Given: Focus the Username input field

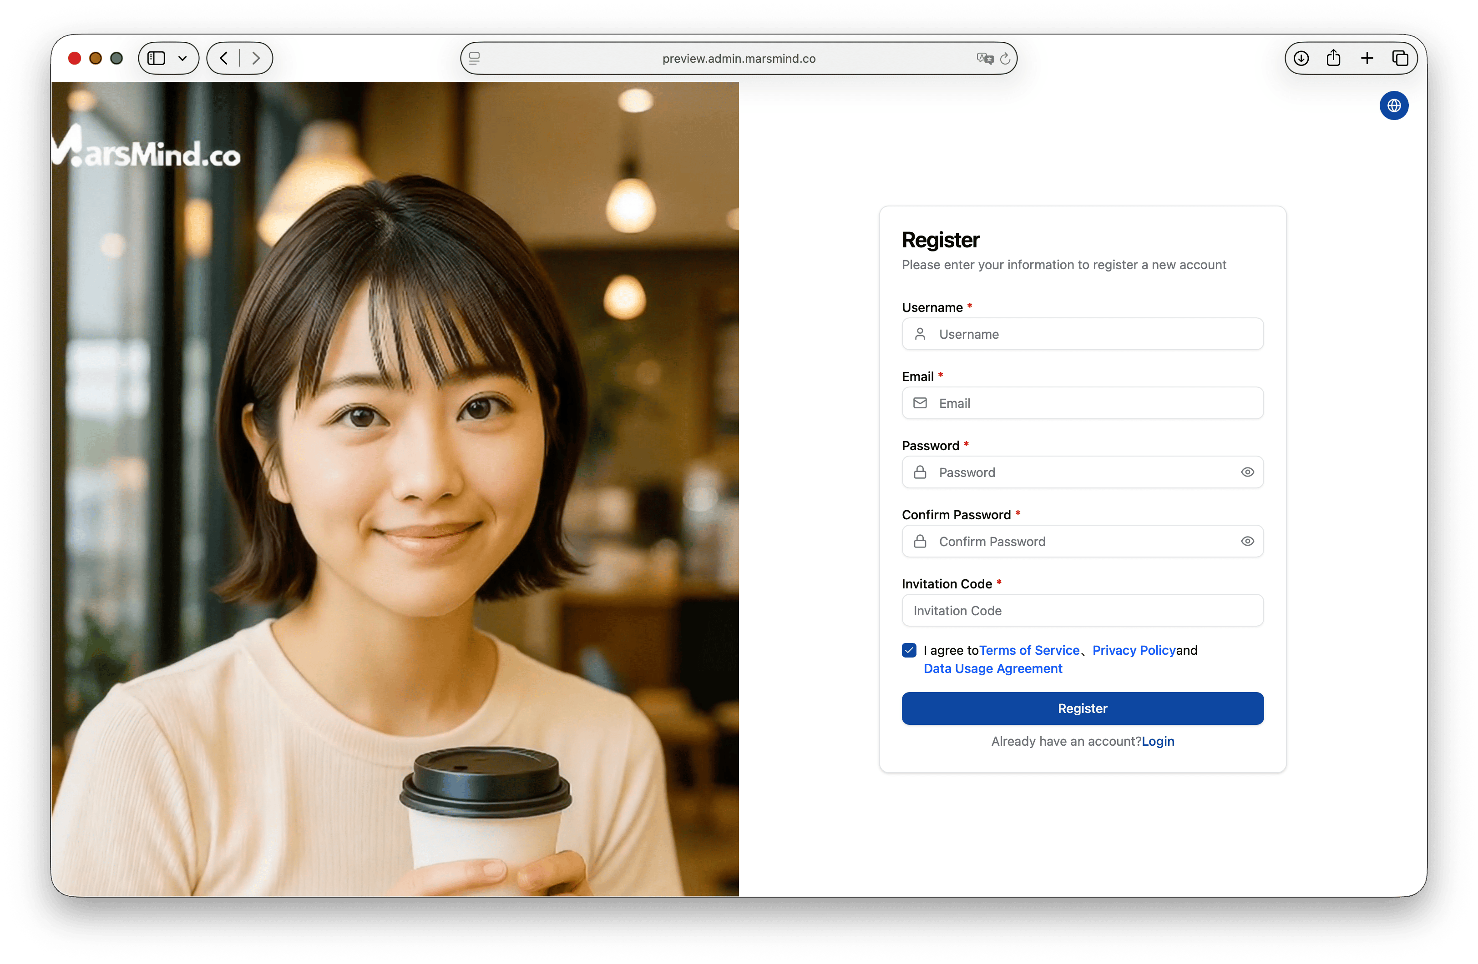Looking at the screenshot, I should pyautogui.click(x=1082, y=334).
